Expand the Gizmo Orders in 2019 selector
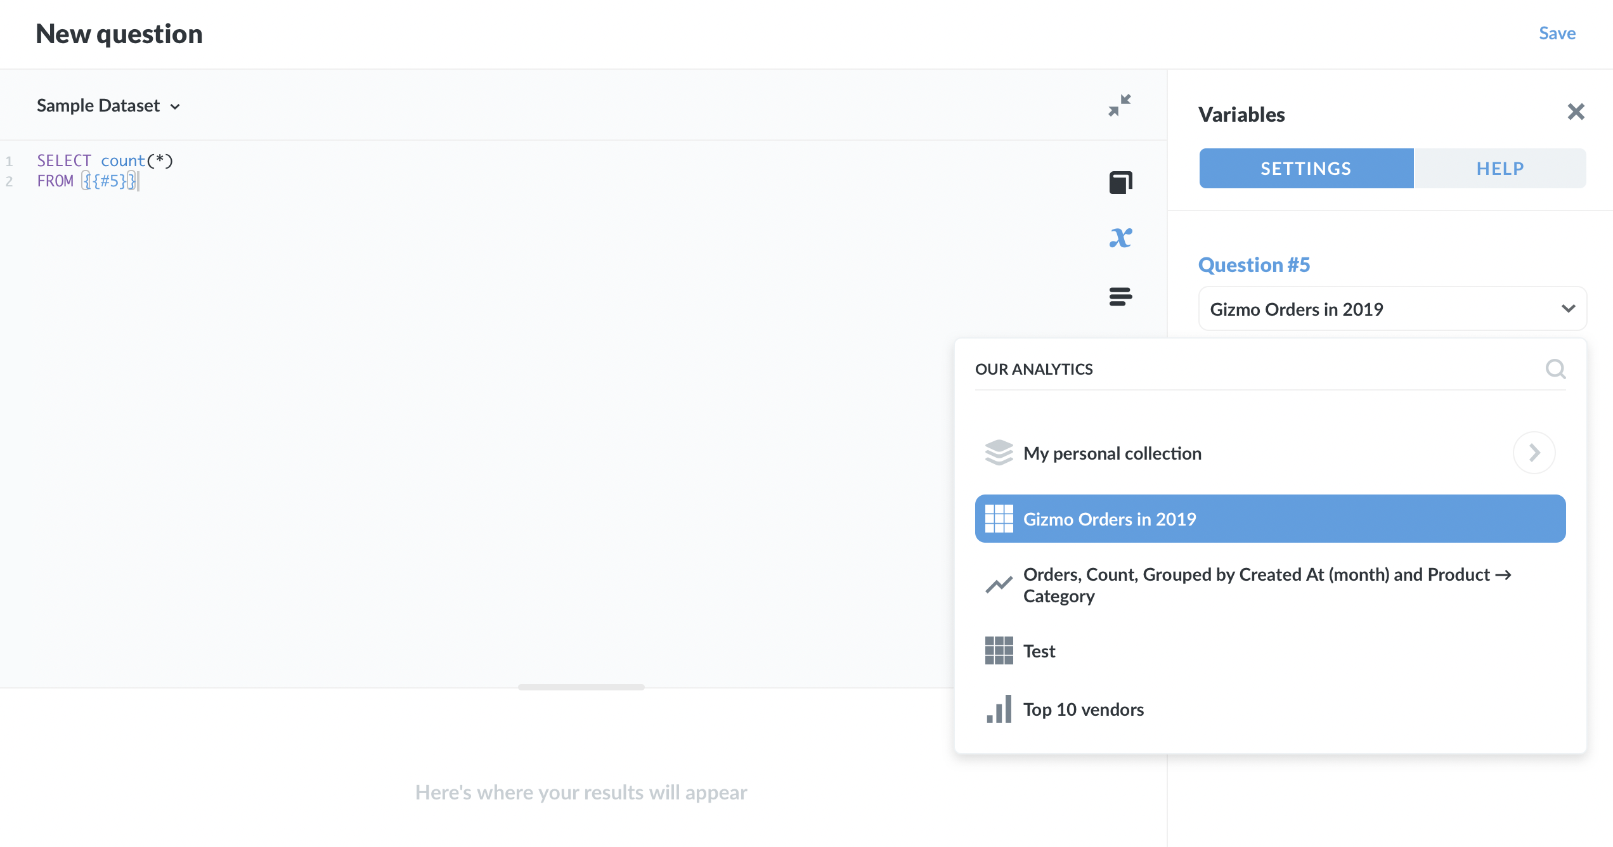Image resolution: width=1613 pixels, height=847 pixels. (1392, 309)
